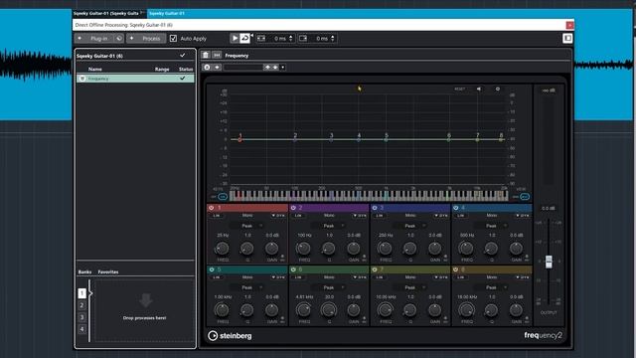Click RESET above the EQ graph
The height and width of the screenshot is (358, 636).
(459, 89)
